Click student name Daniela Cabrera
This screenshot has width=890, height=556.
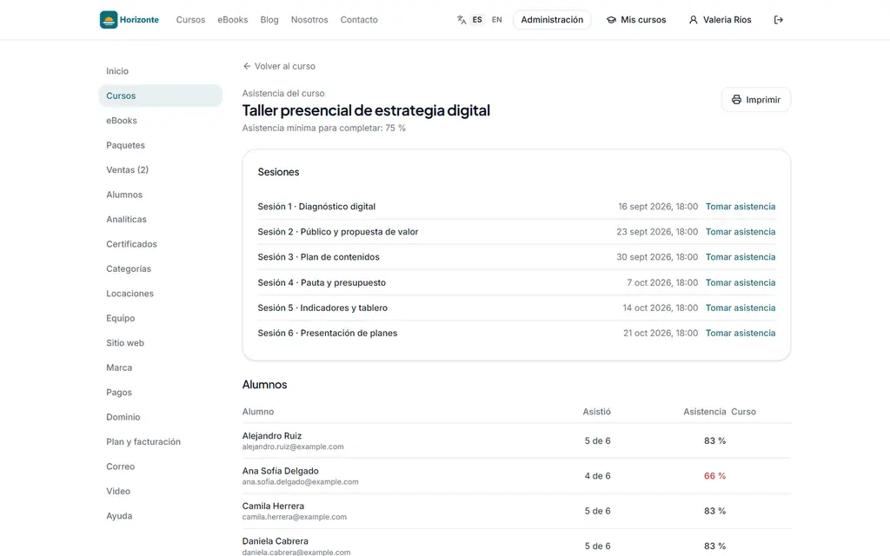pos(276,541)
